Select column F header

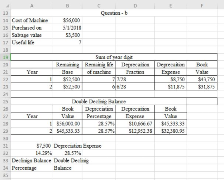pyautogui.click(x=202, y=6)
